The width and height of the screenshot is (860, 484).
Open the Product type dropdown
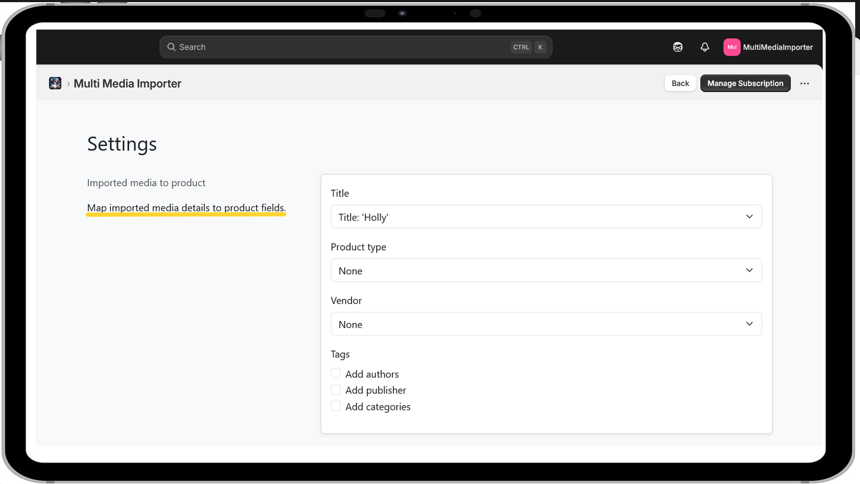[546, 271]
